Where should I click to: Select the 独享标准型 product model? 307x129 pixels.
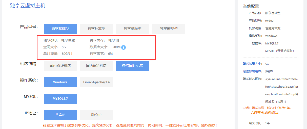point(96,29)
